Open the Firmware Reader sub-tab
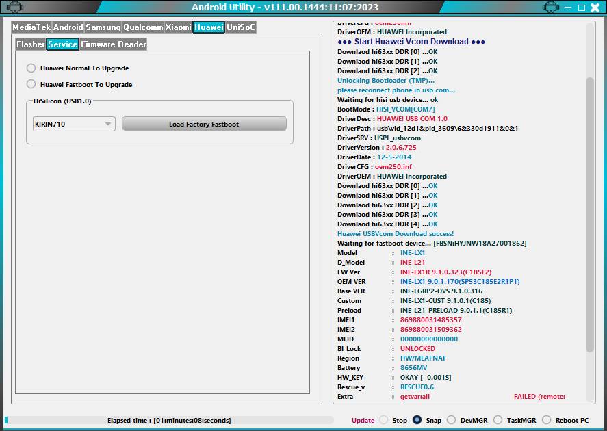This screenshot has width=607, height=431. pyautogui.click(x=113, y=44)
